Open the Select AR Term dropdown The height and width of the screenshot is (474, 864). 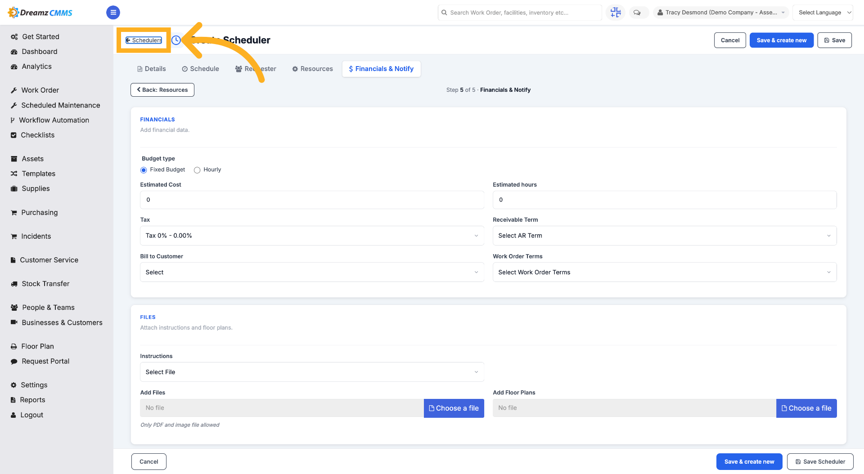tap(664, 236)
